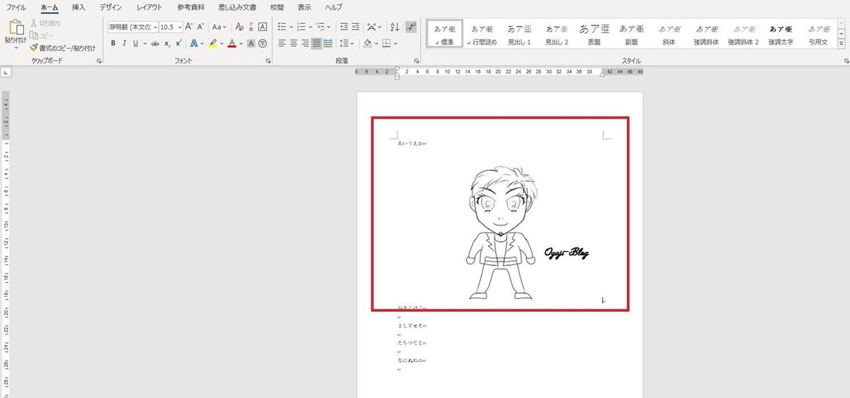Toggle Show/Hide paragraph marks
850x398 pixels.
point(412,27)
